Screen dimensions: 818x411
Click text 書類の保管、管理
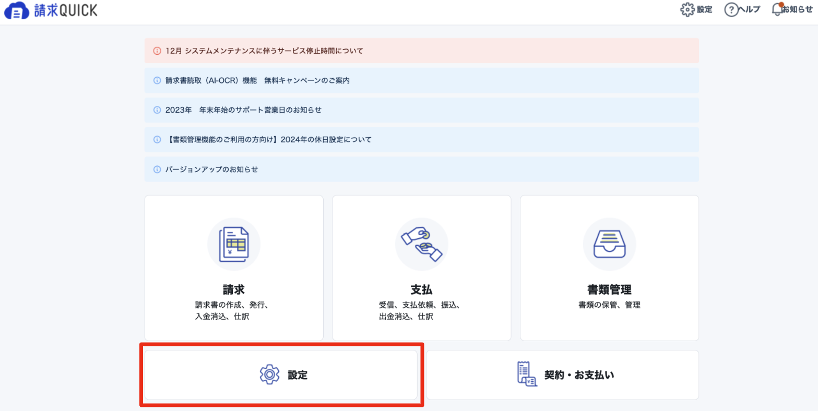point(609,305)
